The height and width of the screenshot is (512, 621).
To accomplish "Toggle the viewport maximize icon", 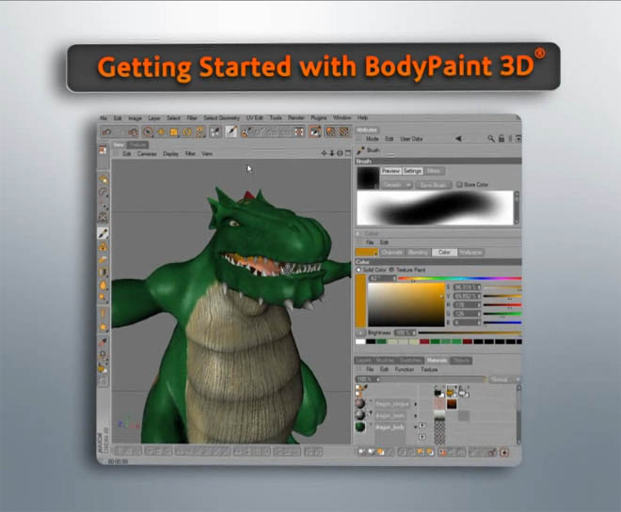I will 348,153.
